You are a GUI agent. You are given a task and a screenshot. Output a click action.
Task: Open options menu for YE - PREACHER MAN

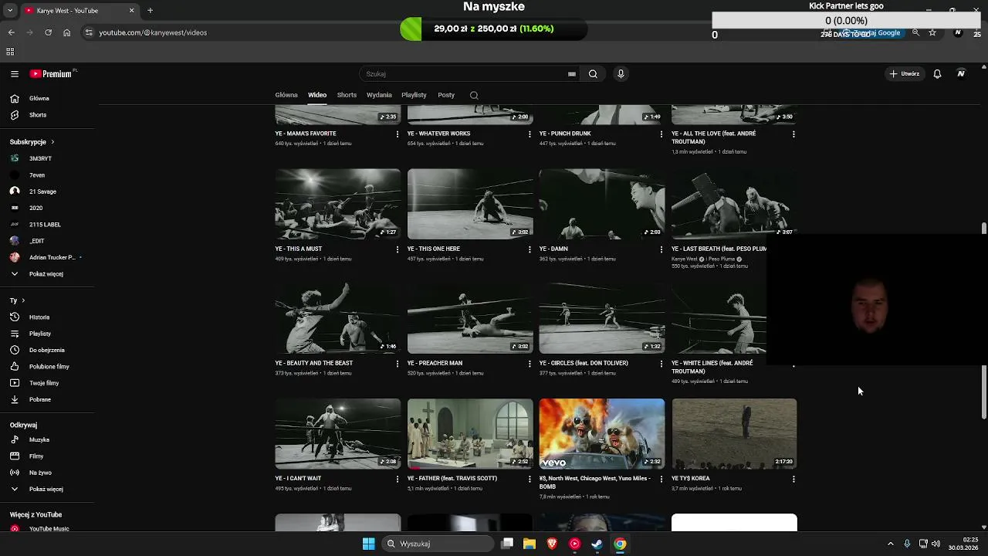530,364
